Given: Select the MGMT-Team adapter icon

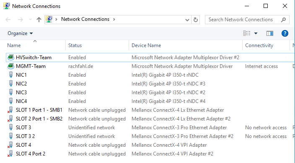Looking at the screenshot, I should pyautogui.click(x=11, y=66).
